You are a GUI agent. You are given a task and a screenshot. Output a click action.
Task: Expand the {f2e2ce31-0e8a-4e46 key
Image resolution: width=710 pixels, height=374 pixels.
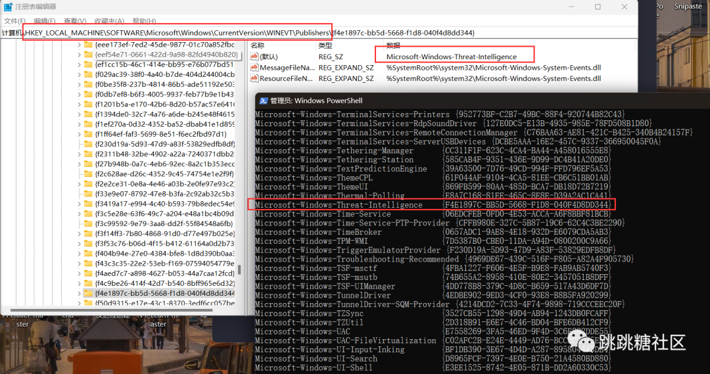click(79, 184)
